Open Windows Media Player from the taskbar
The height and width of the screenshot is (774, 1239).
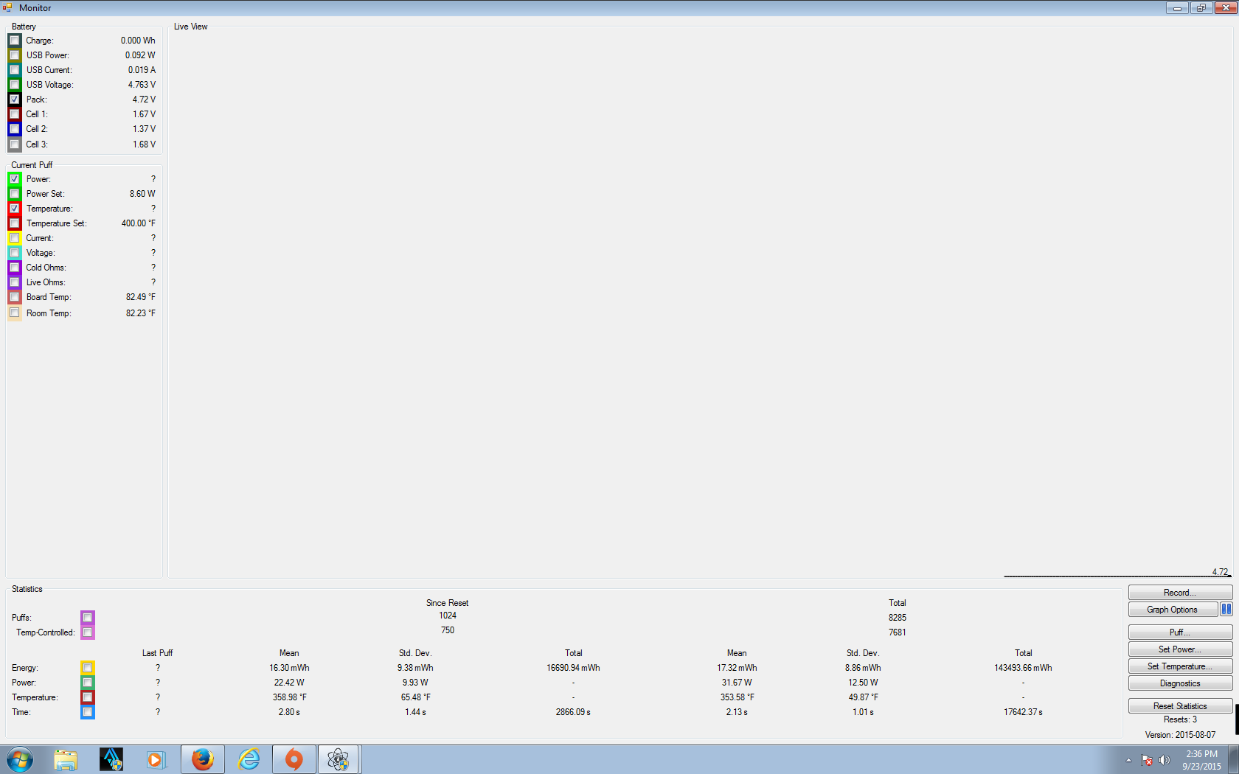point(156,759)
